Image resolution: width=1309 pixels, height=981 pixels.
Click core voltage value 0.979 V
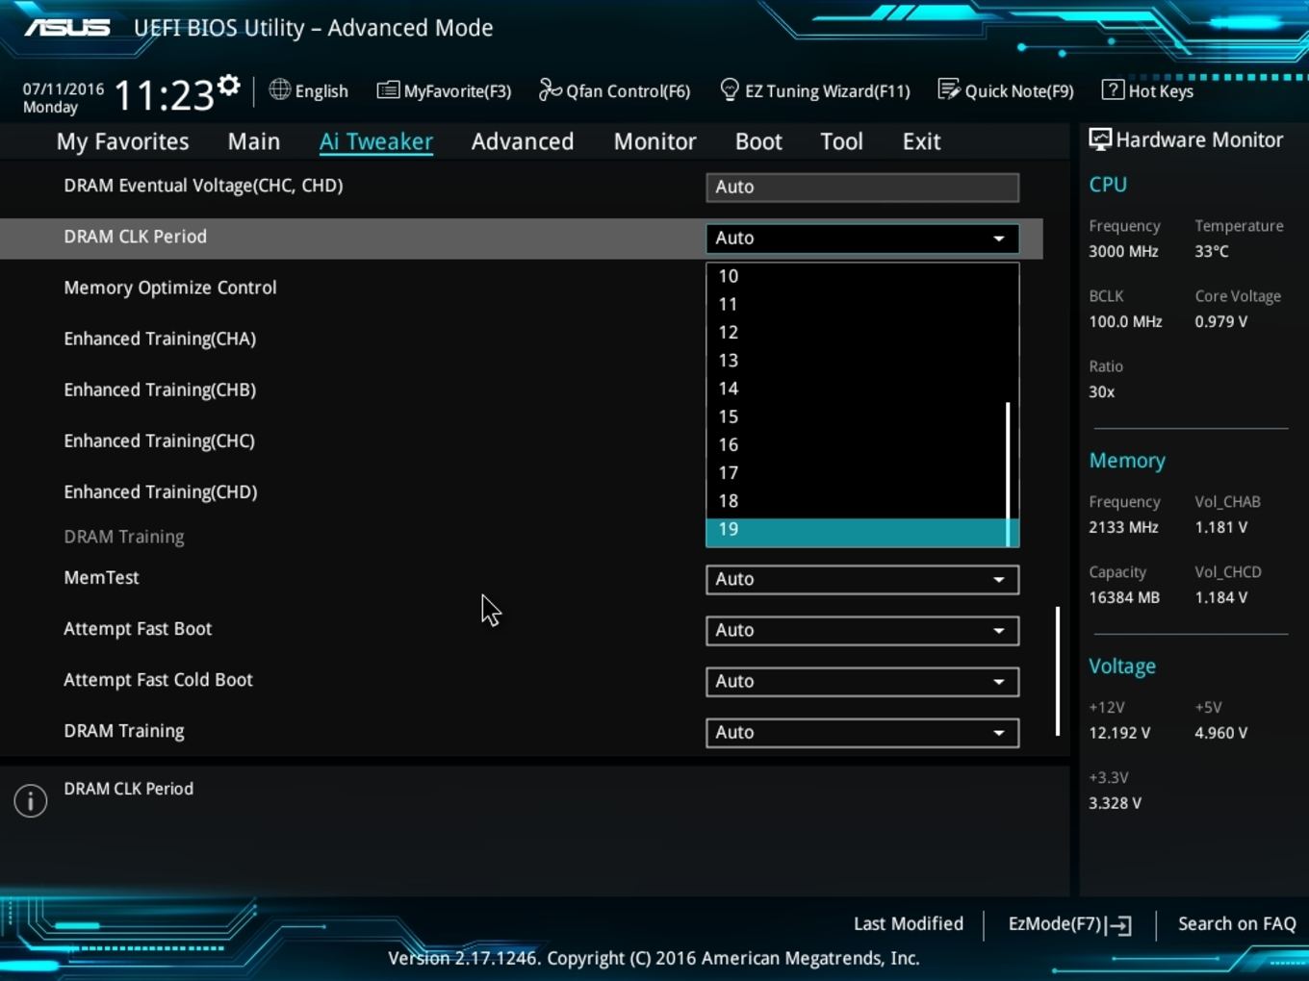(x=1221, y=321)
